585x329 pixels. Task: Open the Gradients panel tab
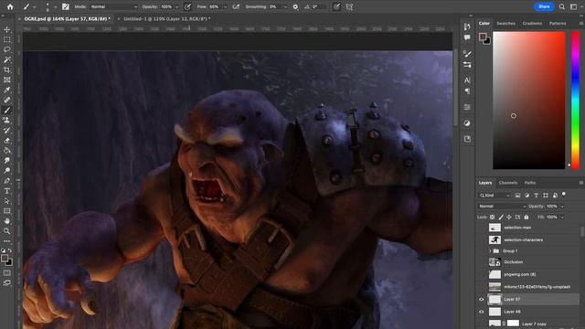coord(532,24)
